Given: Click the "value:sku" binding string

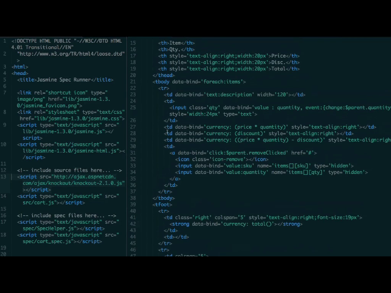Looking at the screenshot, I should 239,166.
